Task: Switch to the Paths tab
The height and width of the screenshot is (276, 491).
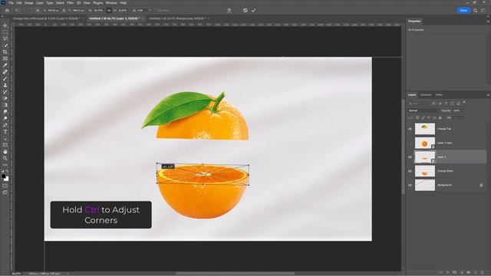Action: 439,95
